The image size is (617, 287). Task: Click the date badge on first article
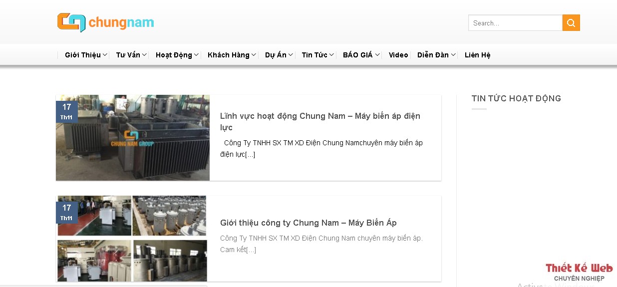(66, 112)
